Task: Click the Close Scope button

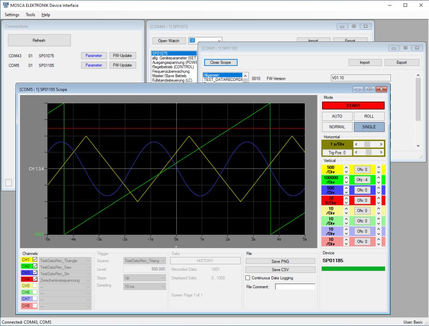Action: 221,62
